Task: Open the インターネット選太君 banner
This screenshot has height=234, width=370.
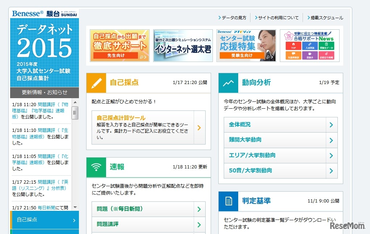Action: pyautogui.click(x=183, y=46)
